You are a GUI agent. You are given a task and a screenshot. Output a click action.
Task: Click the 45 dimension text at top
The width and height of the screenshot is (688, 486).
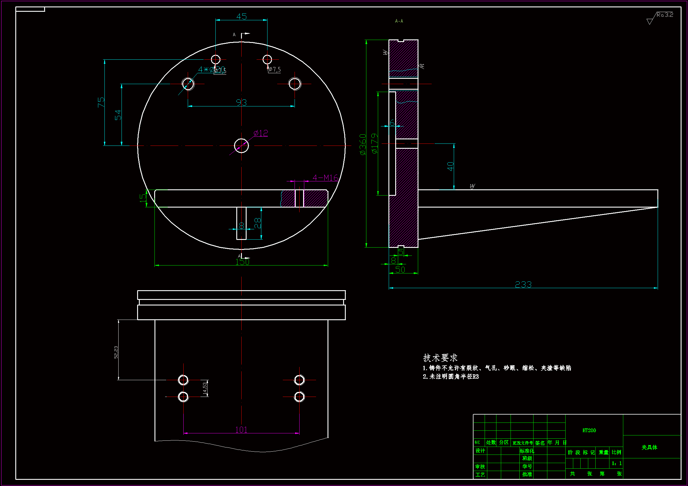coord(242,16)
